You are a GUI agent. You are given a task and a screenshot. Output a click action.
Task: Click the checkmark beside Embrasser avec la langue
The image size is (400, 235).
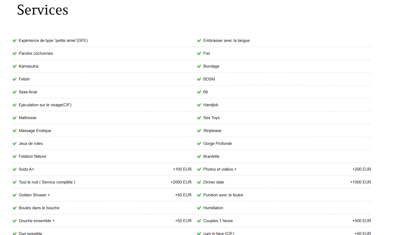199,41
